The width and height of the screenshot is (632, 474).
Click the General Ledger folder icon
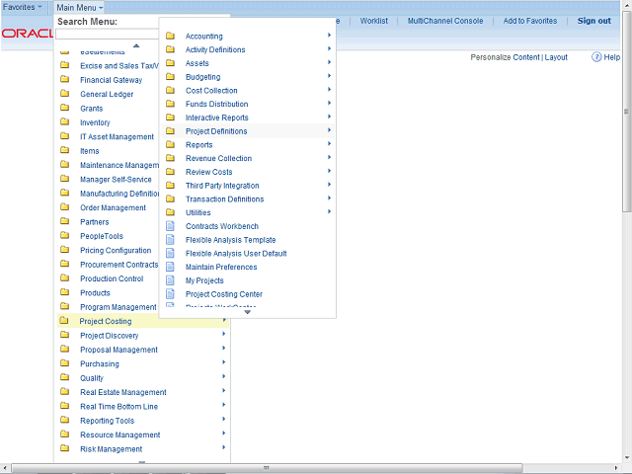[x=64, y=94]
